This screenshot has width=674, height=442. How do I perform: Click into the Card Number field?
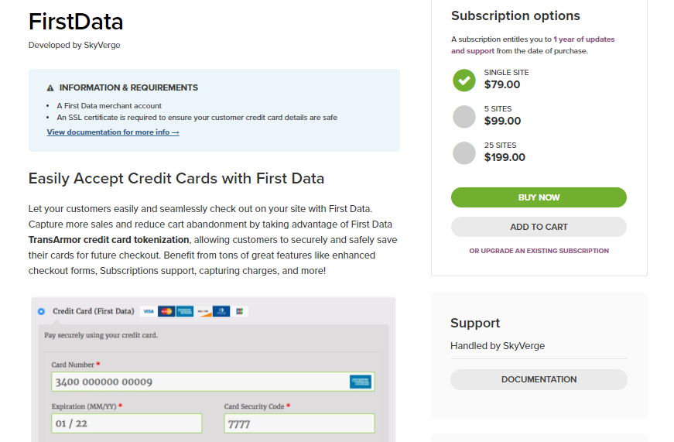click(213, 382)
